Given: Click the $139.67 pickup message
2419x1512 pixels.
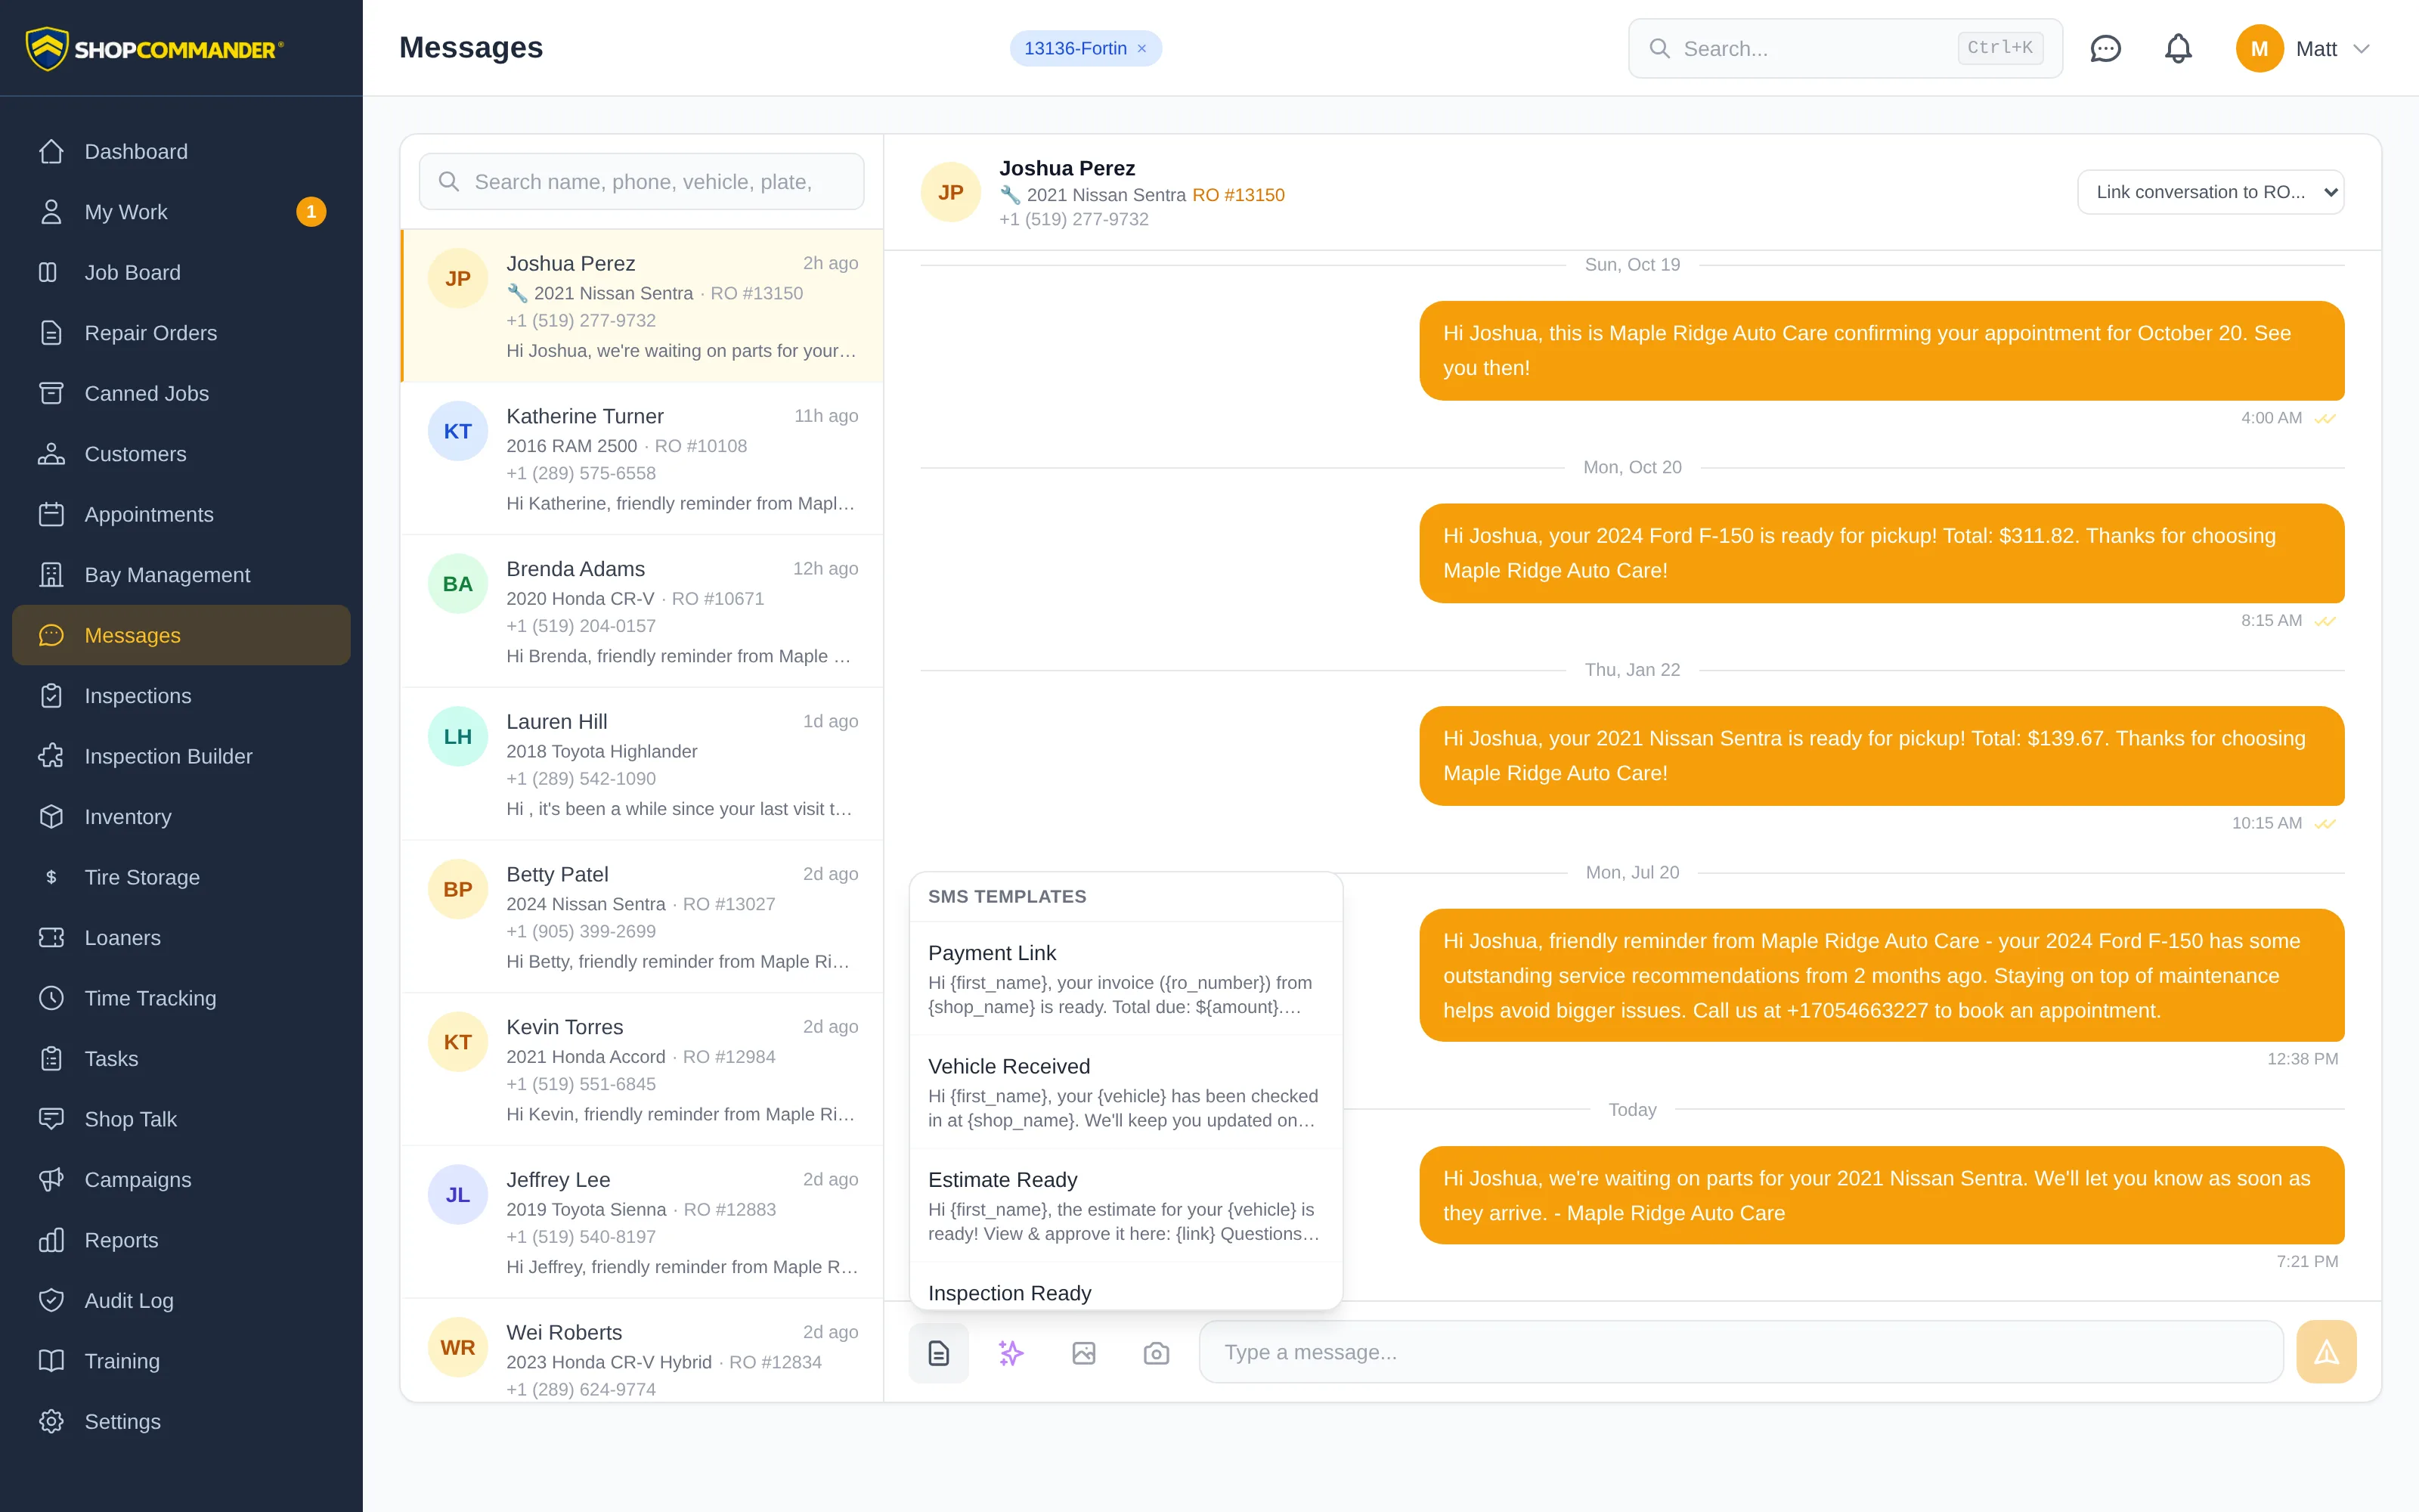Looking at the screenshot, I should (x=1882, y=755).
